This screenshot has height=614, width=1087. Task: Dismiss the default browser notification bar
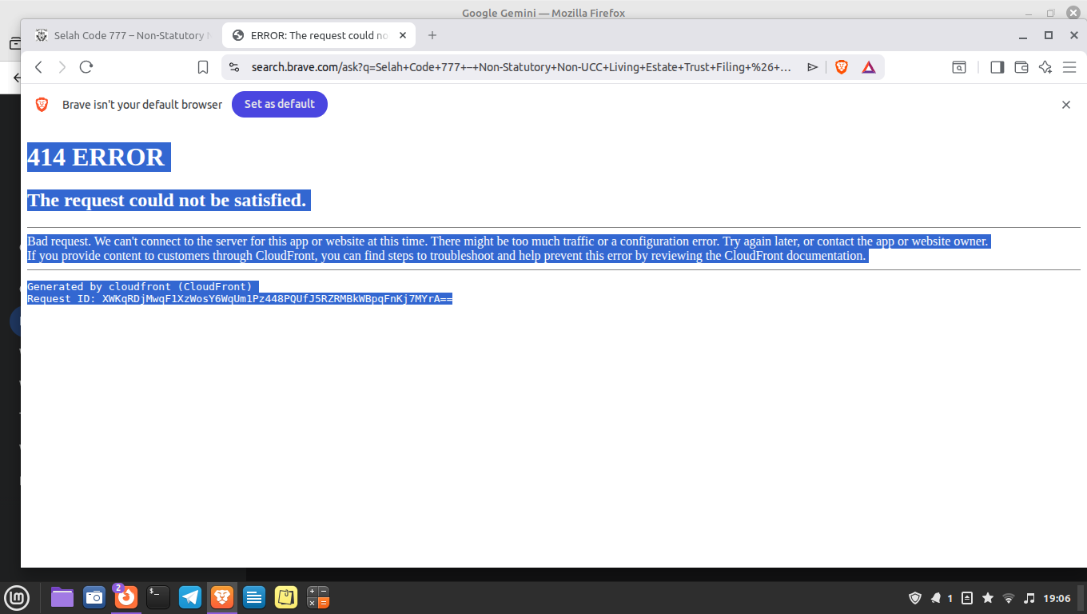pos(1065,105)
